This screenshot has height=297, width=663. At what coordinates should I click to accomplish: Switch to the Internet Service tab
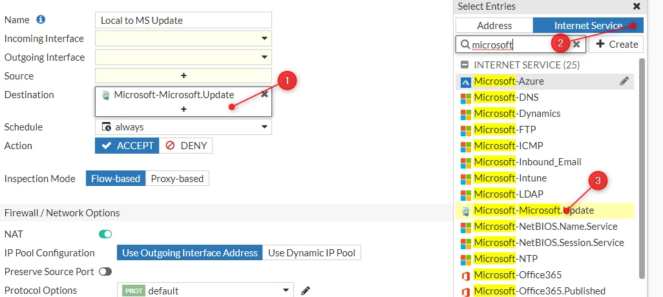[588, 25]
